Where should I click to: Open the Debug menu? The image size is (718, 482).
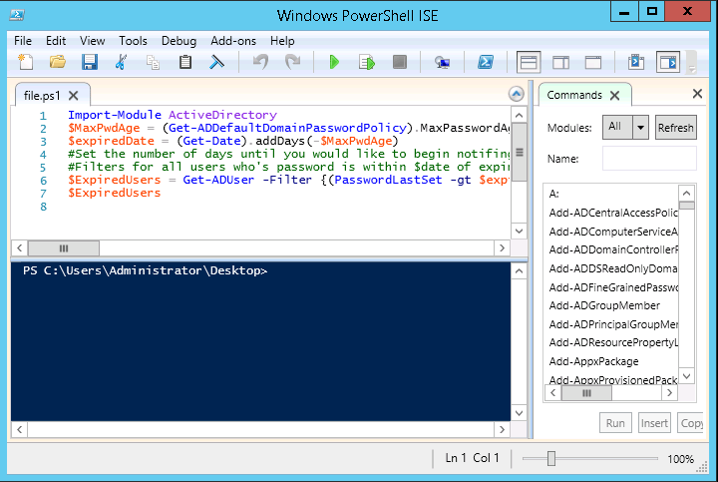point(179,41)
